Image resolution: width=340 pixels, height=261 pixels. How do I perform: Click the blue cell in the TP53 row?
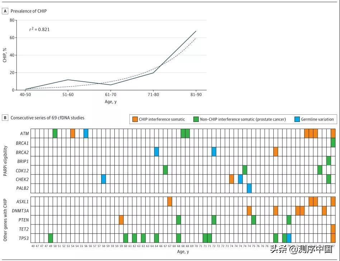point(289,238)
